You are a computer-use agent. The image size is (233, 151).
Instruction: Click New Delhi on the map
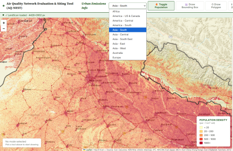tap(95, 80)
